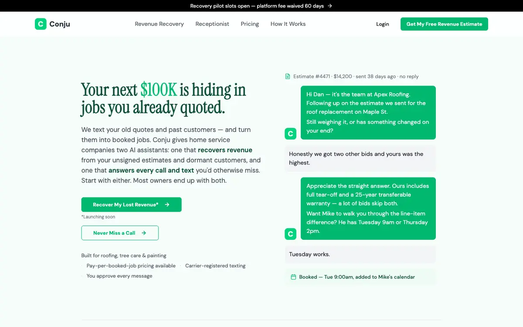This screenshot has height=327, width=523.
Task: Click the bold 'answers every call and text' phrase
Action: point(151,170)
